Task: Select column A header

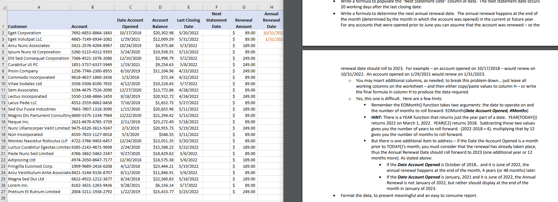Action: (39, 7)
